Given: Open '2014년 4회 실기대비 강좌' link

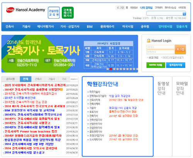Looking at the screenshot, I should click(x=124, y=116).
